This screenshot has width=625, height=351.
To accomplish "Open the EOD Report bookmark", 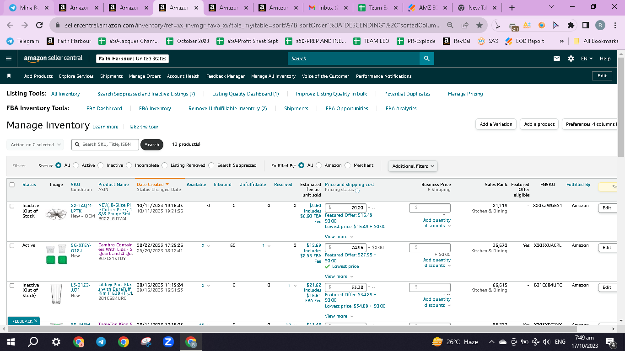I will click(524, 41).
